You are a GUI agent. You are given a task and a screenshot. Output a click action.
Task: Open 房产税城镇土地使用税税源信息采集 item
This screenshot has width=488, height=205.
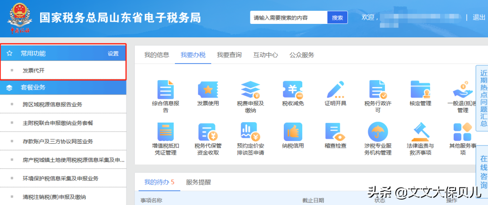[x=74, y=160]
